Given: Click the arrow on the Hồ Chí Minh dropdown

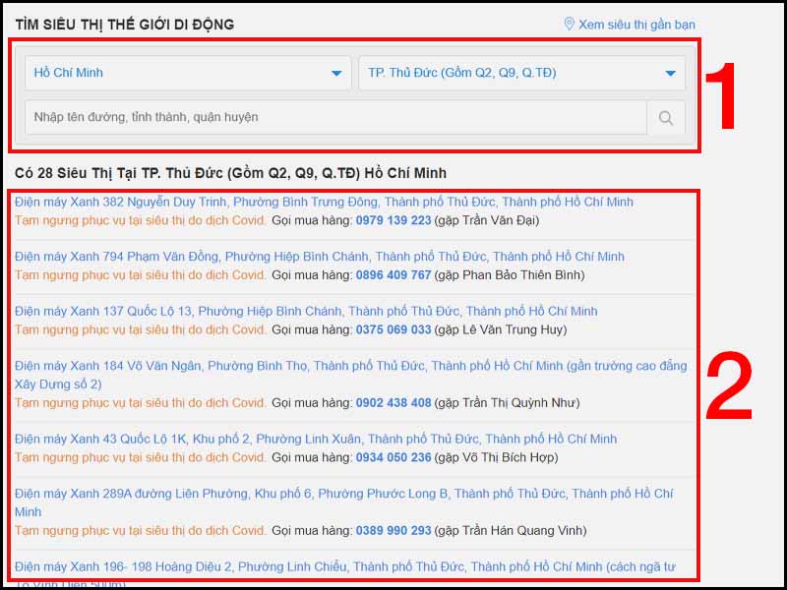Looking at the screenshot, I should point(336,73).
